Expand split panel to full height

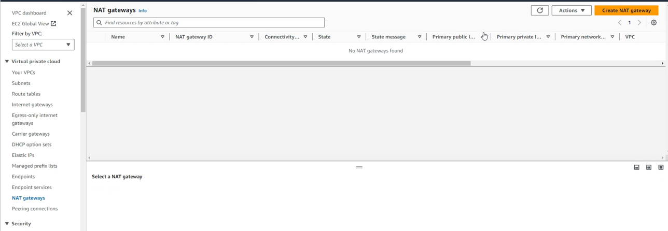[660, 167]
